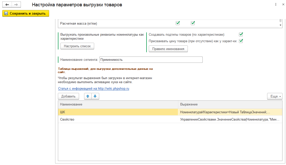Focus the Наименование сегмента input field
Screen dimensions: 286x165
(x=151, y=60)
